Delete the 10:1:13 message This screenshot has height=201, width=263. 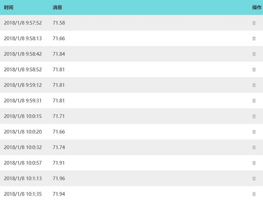pyautogui.click(x=254, y=178)
